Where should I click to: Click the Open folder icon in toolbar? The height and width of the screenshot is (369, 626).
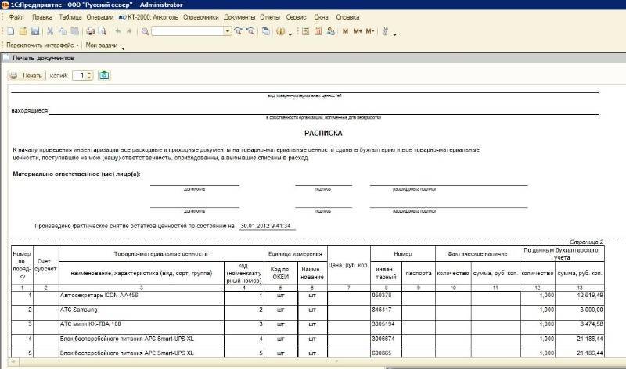[x=23, y=31]
